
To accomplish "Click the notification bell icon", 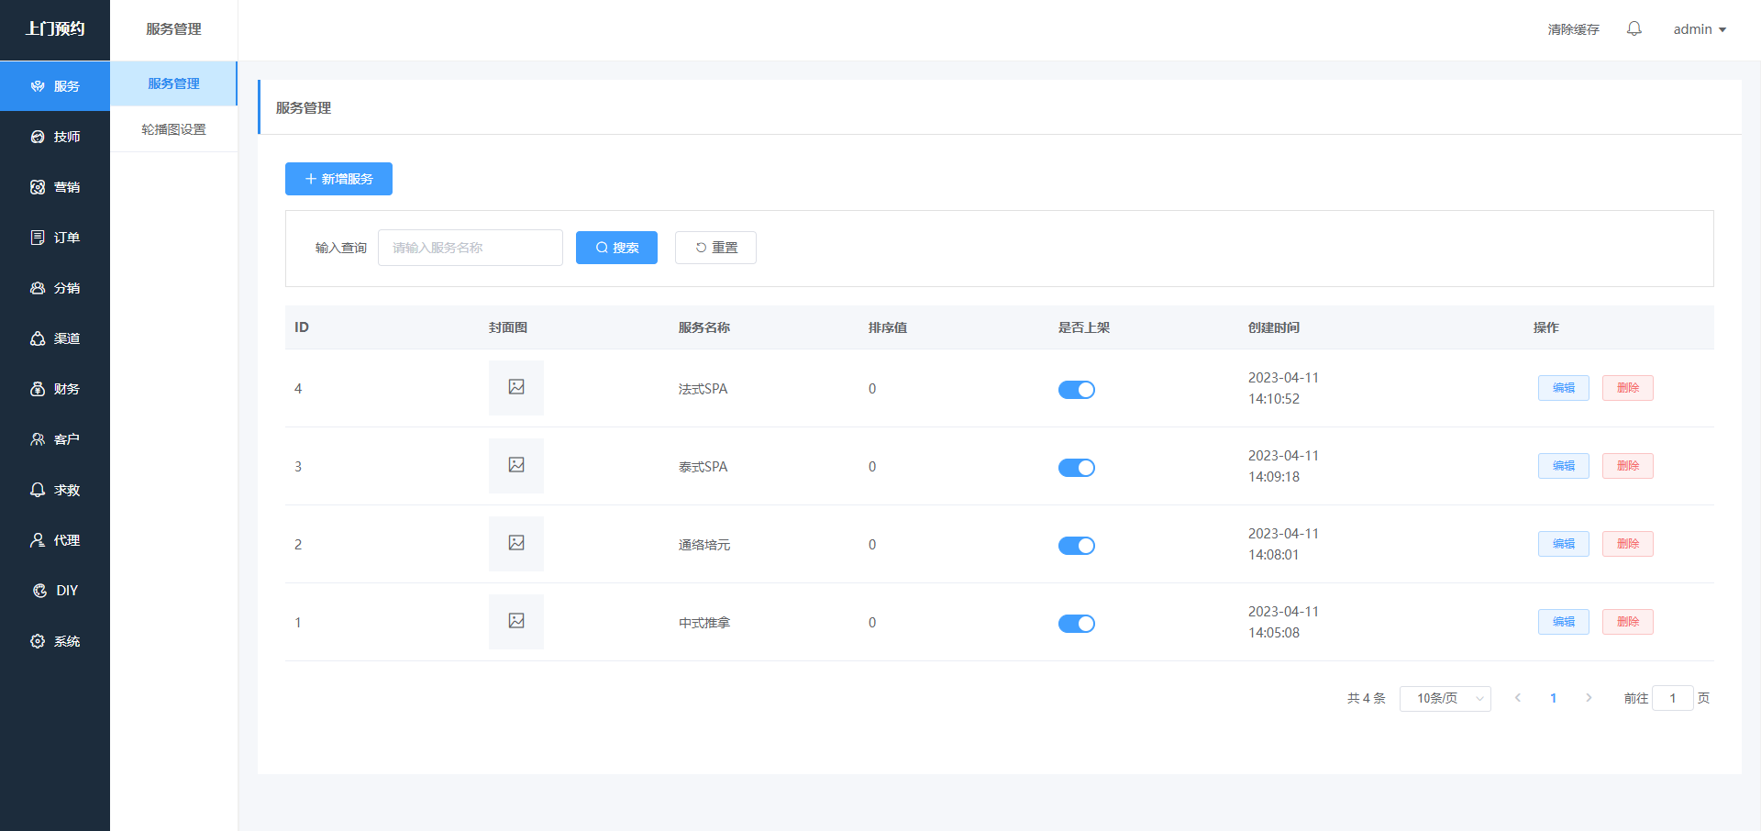I will point(1634,29).
